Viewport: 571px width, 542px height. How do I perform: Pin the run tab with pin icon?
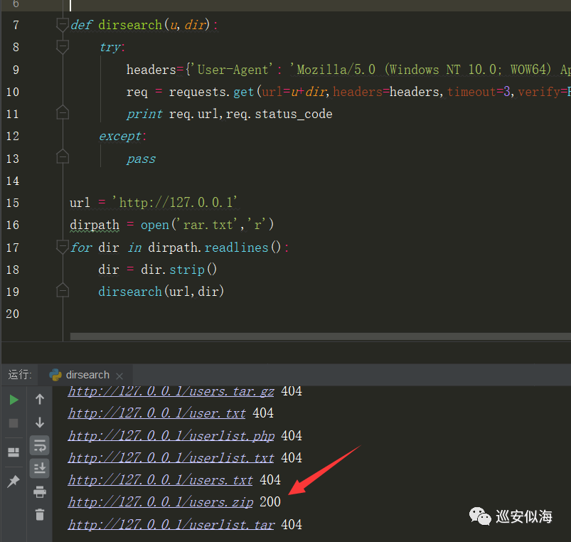[14, 481]
